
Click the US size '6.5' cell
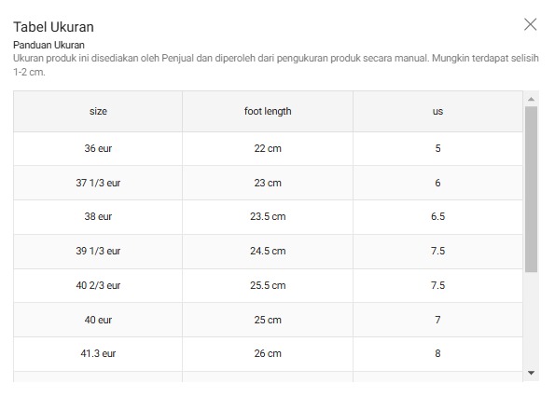tap(437, 217)
